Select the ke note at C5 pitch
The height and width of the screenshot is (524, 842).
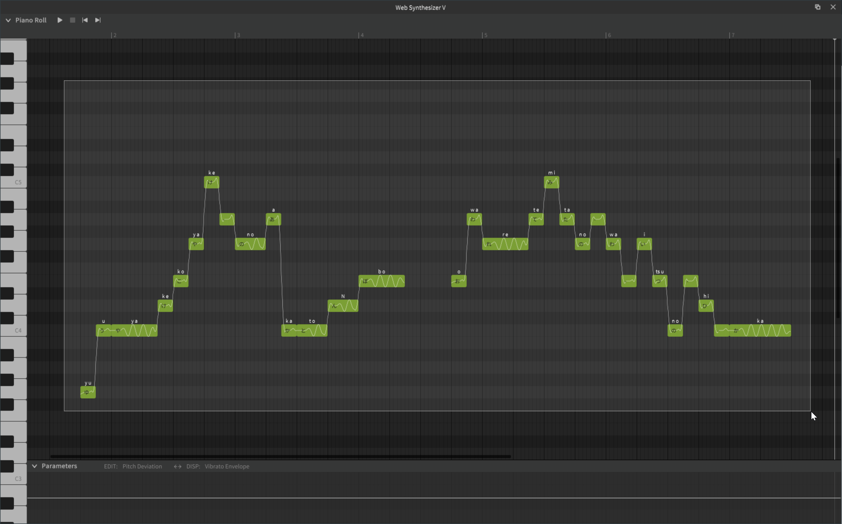click(212, 182)
